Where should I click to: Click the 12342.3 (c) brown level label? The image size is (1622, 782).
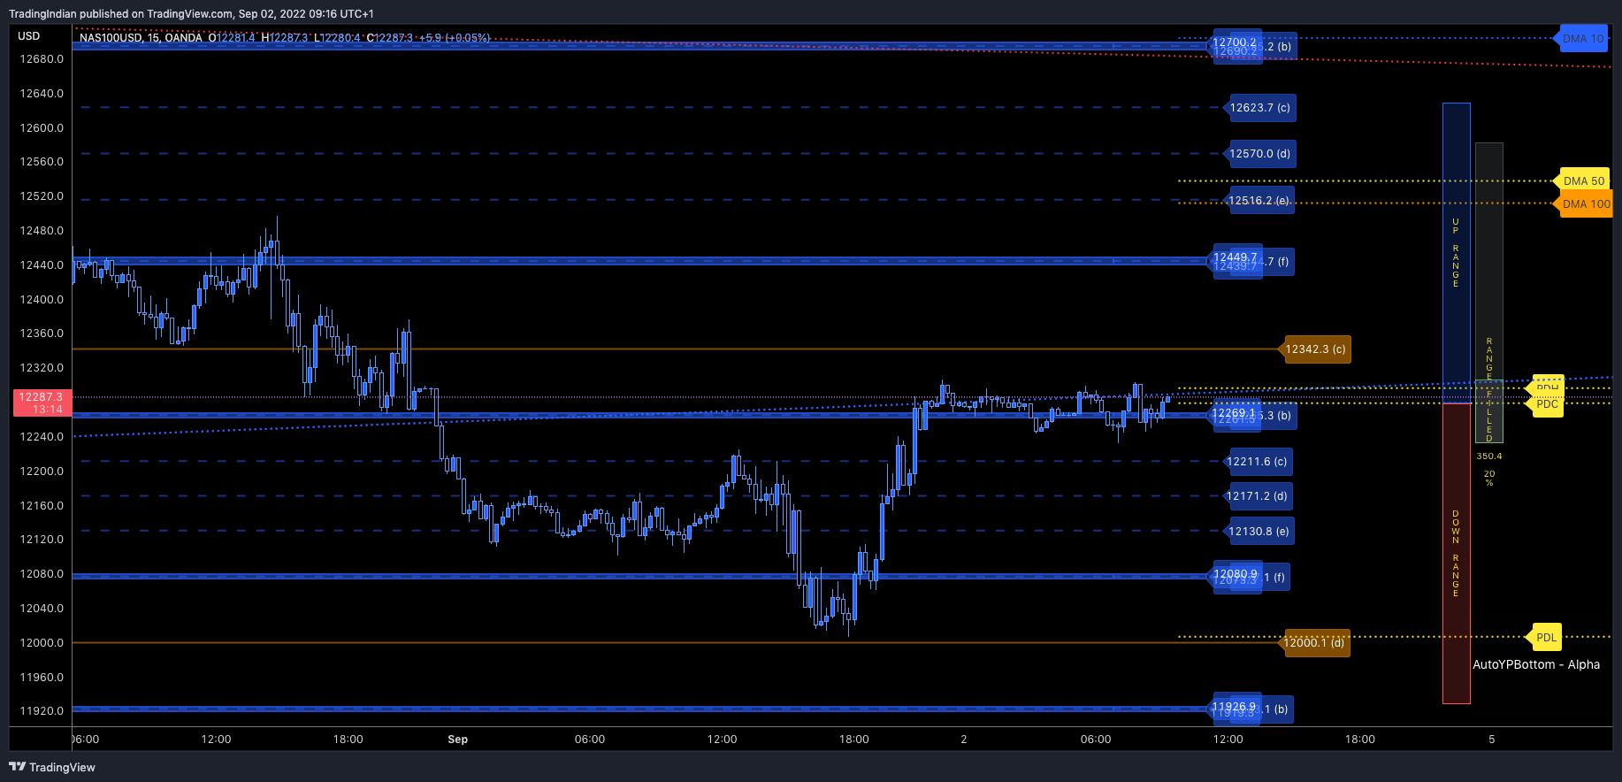[1315, 349]
